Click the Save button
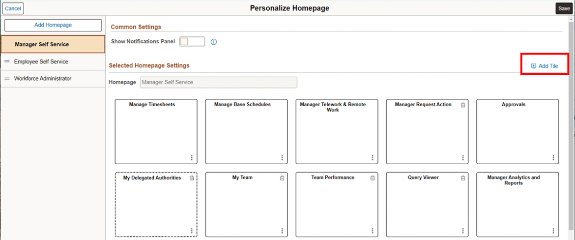 (564, 8)
